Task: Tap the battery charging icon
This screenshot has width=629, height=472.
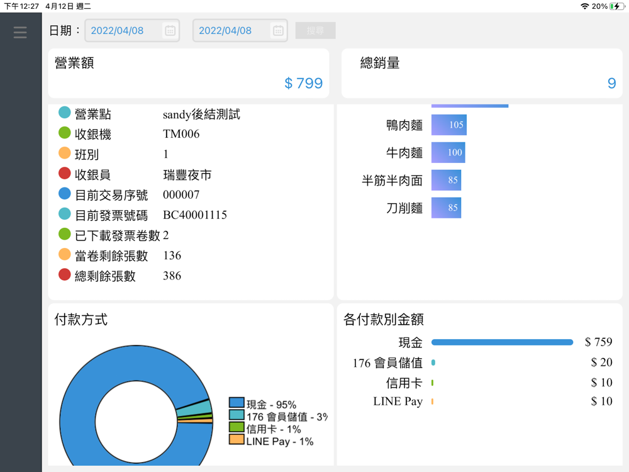Action: tap(617, 6)
